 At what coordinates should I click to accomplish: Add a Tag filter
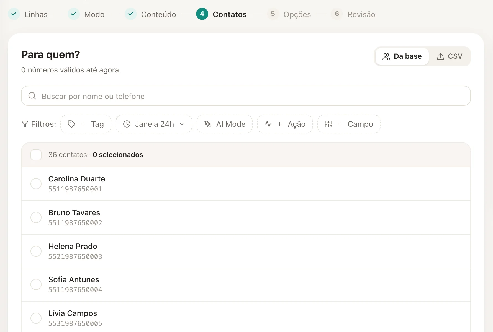point(86,124)
